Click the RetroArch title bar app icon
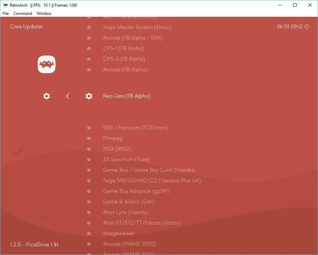This screenshot has width=318, height=255. point(6,5)
